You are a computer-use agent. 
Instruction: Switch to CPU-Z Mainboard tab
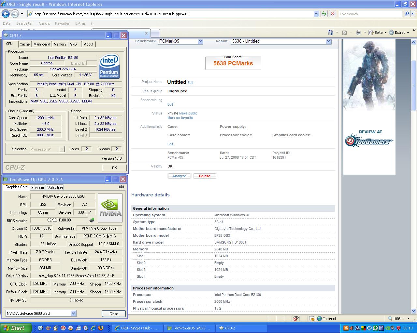point(42,44)
